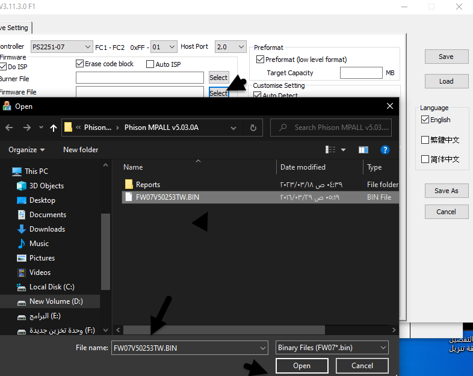The image size is (473, 376).
Task: Toggle the English language checkbox
Action: click(425, 120)
